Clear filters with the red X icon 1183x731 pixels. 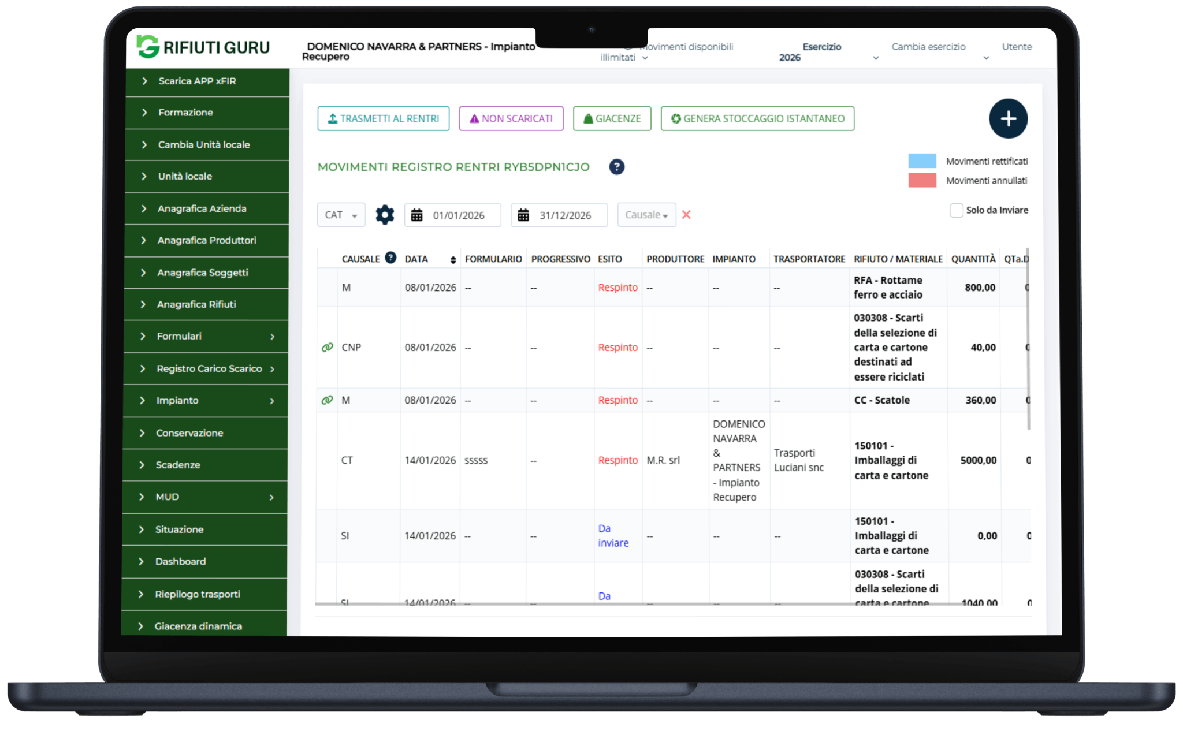[686, 214]
